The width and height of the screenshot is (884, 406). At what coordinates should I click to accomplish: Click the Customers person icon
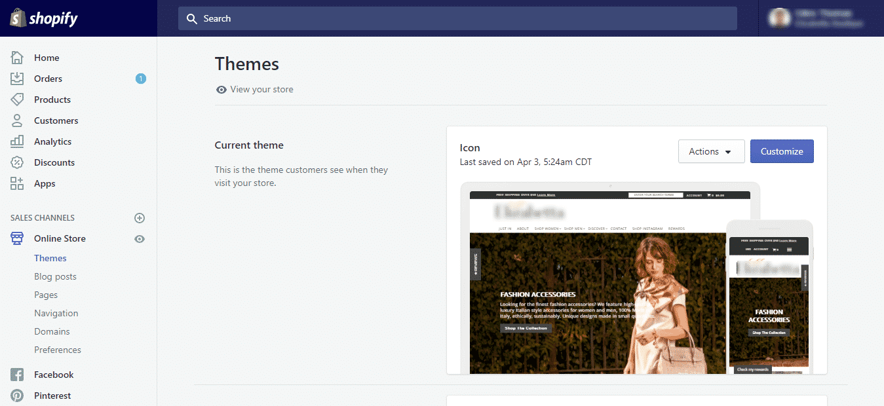(17, 120)
